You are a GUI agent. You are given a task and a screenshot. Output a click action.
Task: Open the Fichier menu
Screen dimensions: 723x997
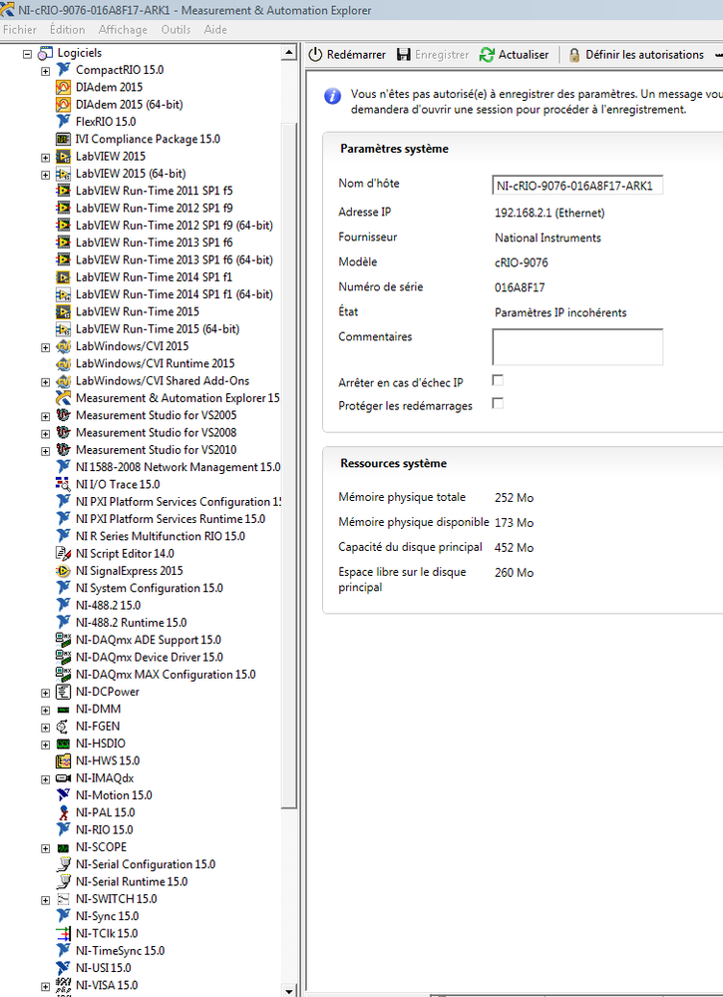click(x=20, y=29)
